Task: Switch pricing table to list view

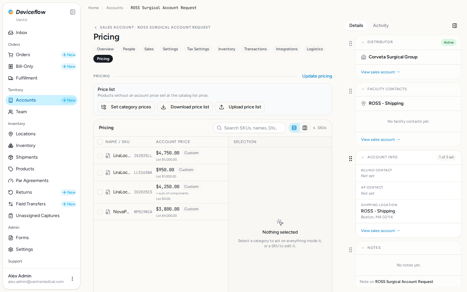Action: tap(294, 128)
